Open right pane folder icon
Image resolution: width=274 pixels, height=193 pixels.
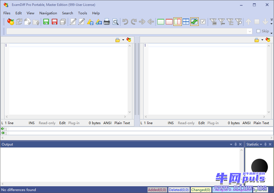[257, 40]
